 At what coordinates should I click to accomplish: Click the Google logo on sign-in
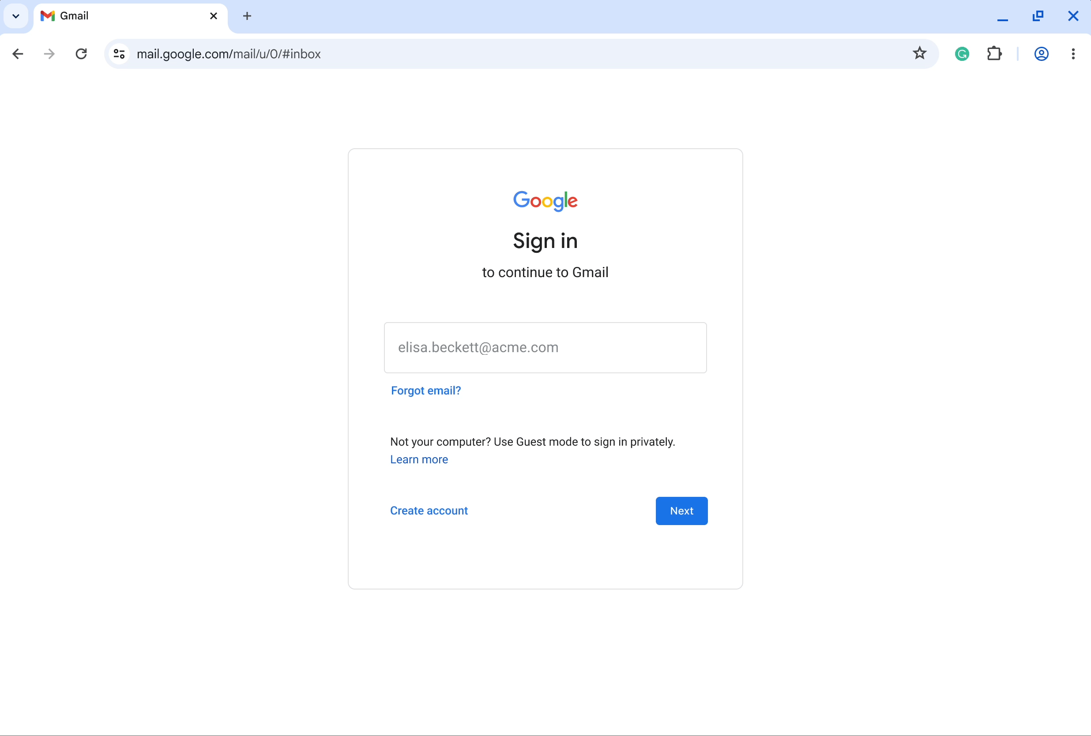[x=545, y=200]
